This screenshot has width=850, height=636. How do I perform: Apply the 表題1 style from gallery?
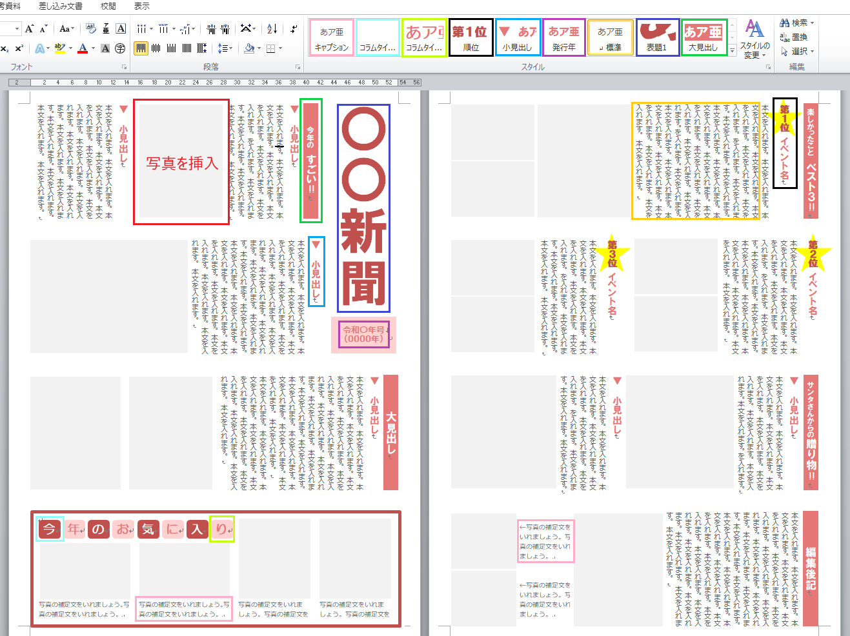point(657,38)
